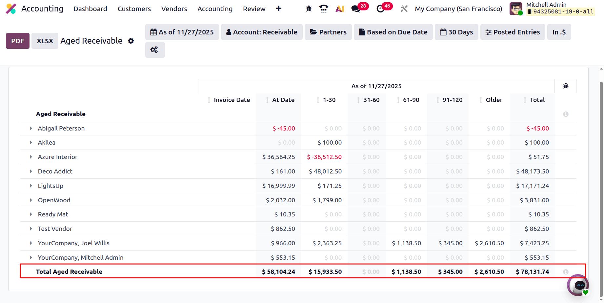The image size is (604, 303).
Task: Open the wrench and screwdriver tools icon
Action: tap(404, 9)
